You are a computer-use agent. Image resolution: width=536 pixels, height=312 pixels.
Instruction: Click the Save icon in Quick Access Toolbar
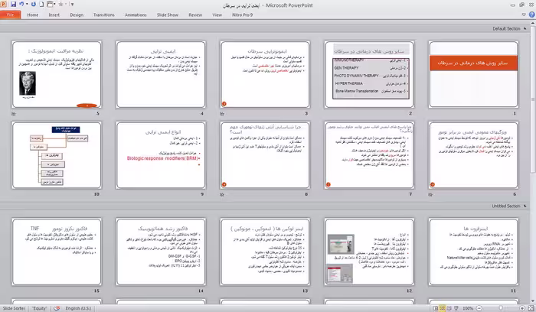13,4
